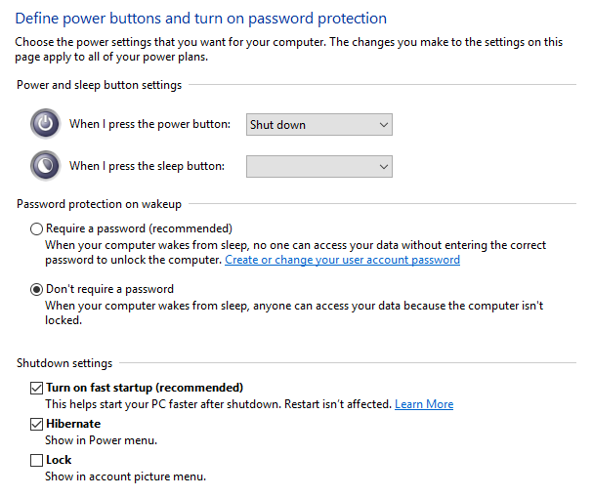Open "Create or change your user account password" link
Screen dimensions: 593x497
coord(342,261)
